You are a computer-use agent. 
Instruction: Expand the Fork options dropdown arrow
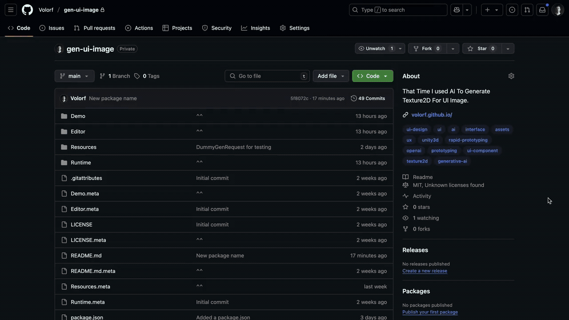453,48
